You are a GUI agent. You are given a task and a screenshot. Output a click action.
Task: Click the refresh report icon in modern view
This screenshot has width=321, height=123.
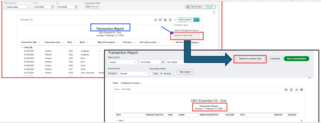156,20
